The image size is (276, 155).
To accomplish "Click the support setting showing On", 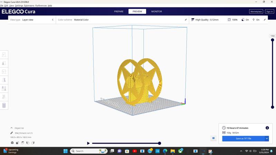I will [x=245, y=20].
